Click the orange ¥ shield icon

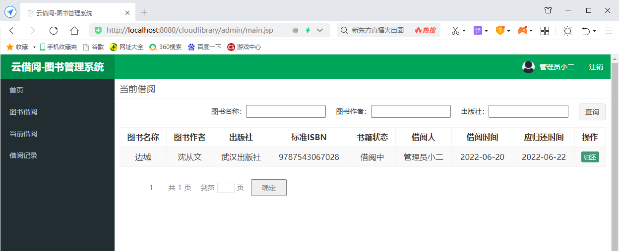pos(500,31)
